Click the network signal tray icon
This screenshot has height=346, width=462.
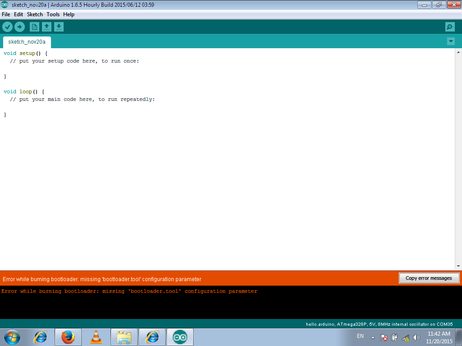coord(406,338)
